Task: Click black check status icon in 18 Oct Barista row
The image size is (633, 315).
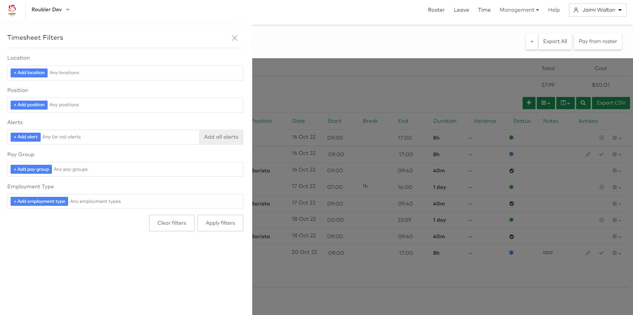Action: tap(511, 237)
